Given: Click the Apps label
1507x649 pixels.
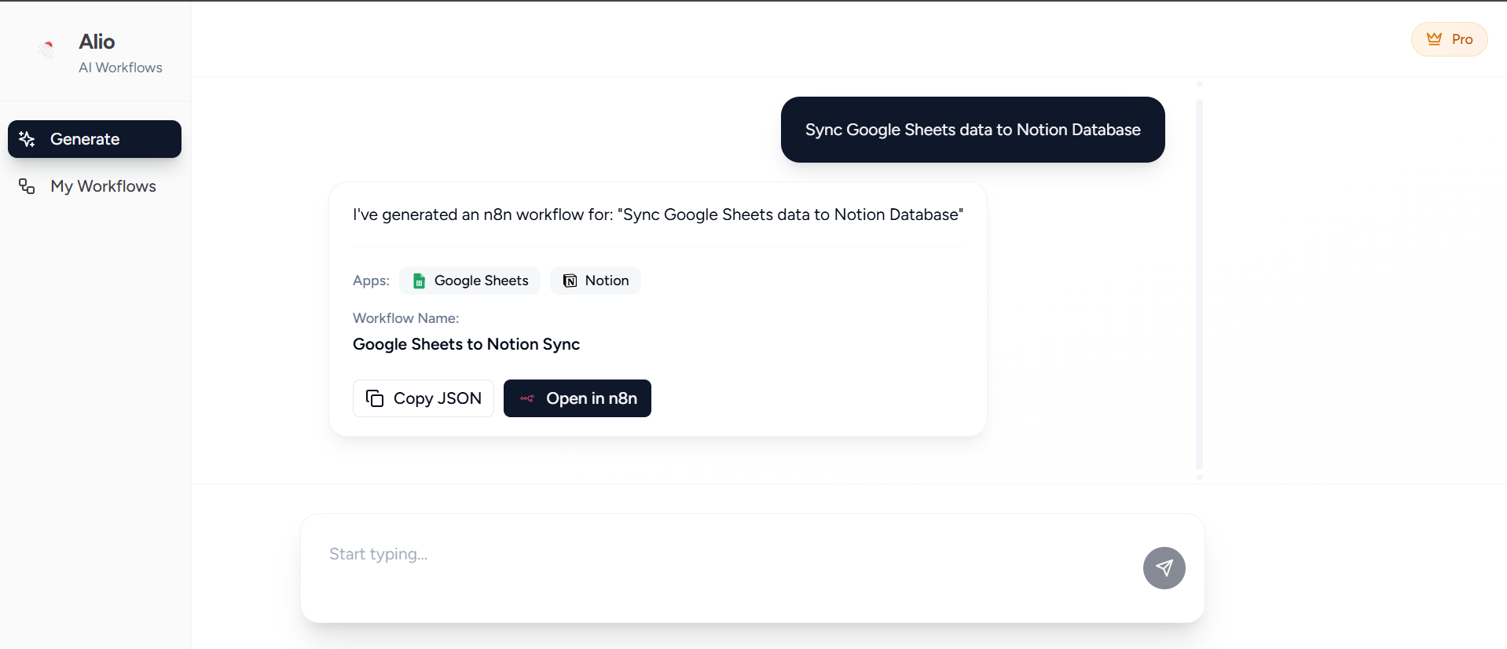Looking at the screenshot, I should pos(371,280).
